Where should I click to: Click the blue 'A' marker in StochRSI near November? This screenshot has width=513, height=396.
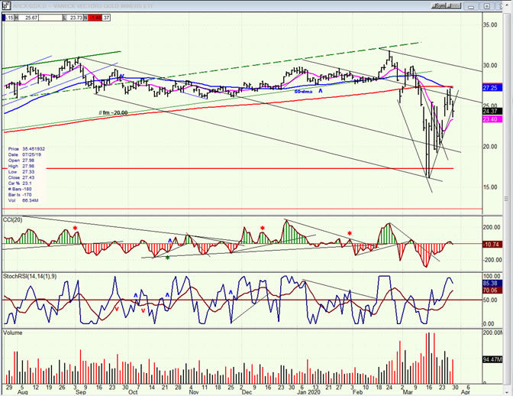(231, 291)
